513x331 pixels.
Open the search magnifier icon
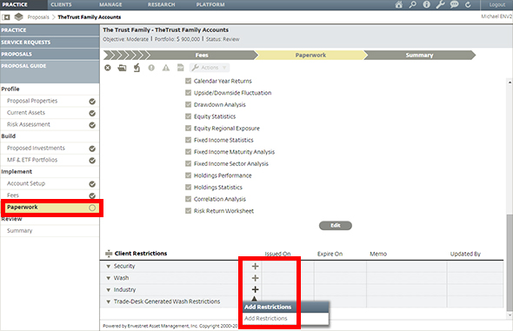(413, 4)
